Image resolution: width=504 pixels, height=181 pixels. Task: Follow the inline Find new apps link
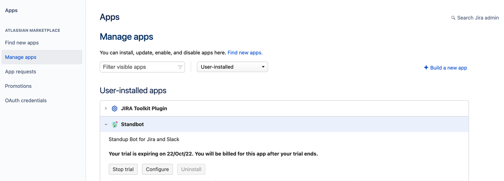point(245,53)
